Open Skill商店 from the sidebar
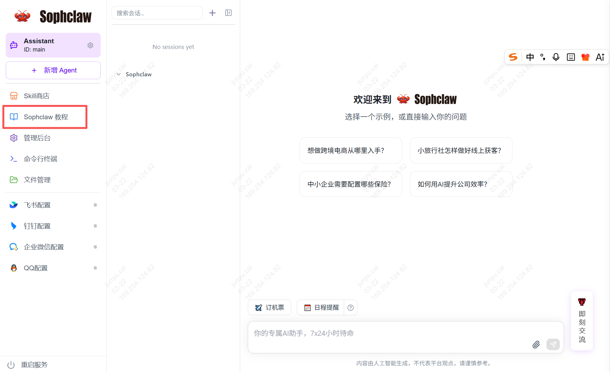This screenshot has width=610, height=373. point(37,96)
